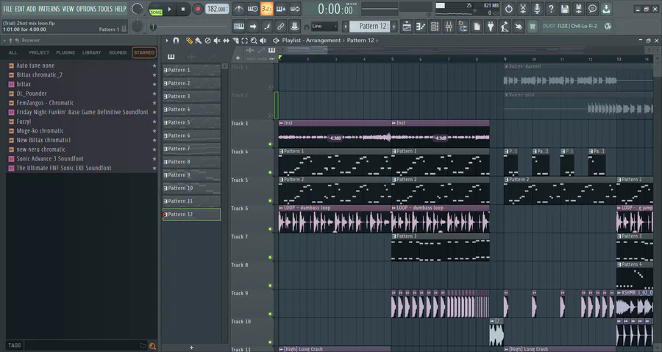Click render as audio file icon
Screen dimensions: 662x352
point(578,9)
